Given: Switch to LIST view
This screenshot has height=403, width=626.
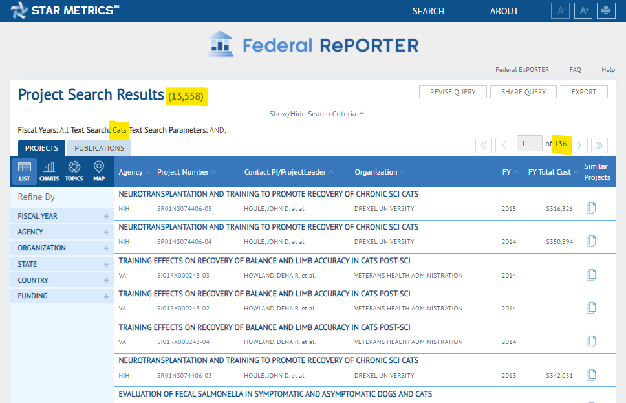Looking at the screenshot, I should 25,172.
